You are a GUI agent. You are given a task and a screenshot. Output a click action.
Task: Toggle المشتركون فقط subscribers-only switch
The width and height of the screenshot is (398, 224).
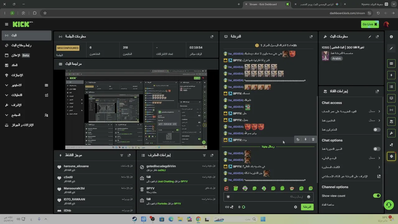pos(377,130)
